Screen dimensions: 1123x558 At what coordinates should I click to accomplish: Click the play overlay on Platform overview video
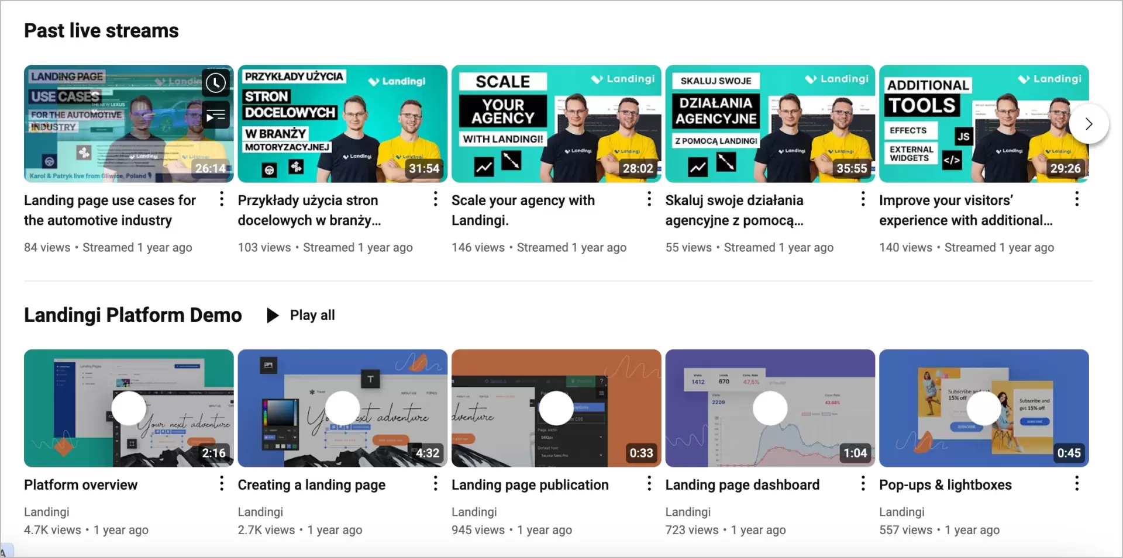pyautogui.click(x=128, y=408)
